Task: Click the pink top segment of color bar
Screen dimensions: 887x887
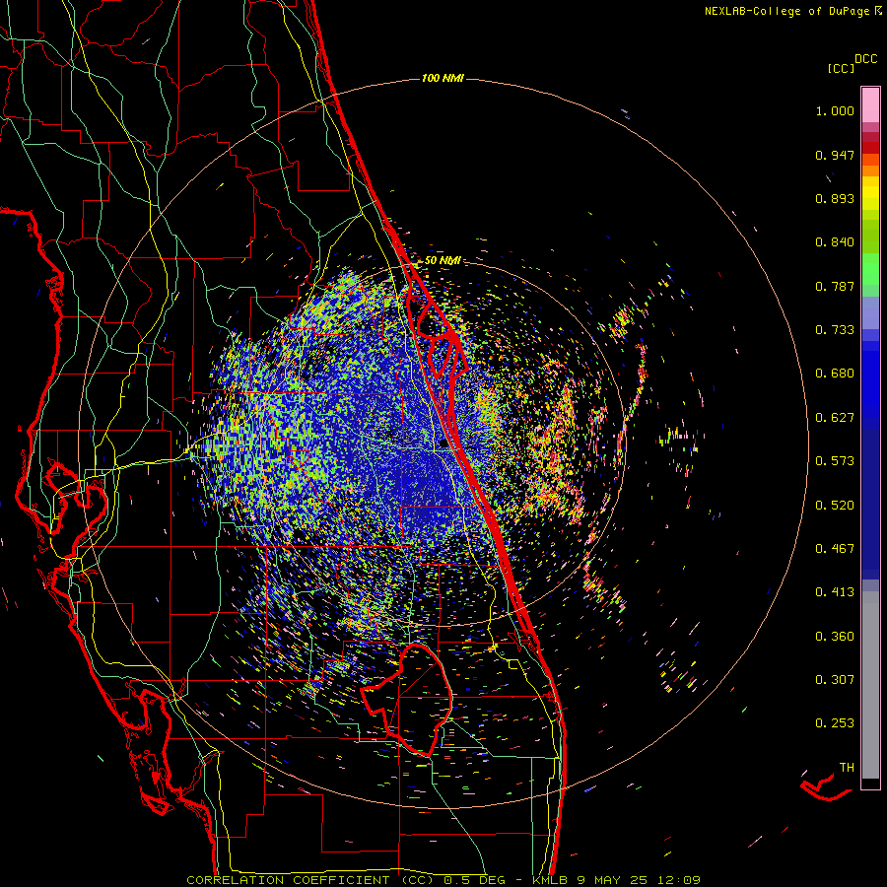Action: 870,105
